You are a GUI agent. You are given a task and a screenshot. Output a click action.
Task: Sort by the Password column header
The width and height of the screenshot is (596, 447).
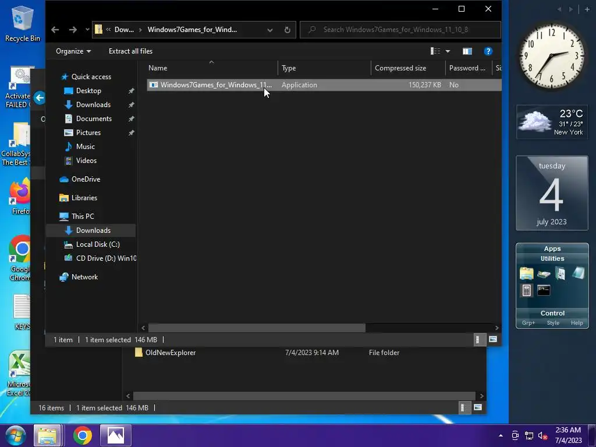tap(469, 68)
